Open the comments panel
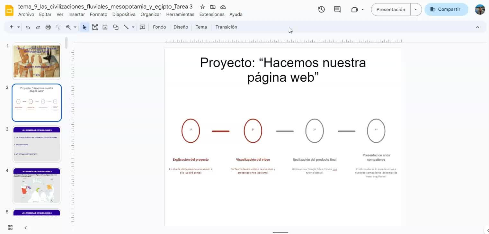This screenshot has height=234, width=489. pyautogui.click(x=337, y=10)
